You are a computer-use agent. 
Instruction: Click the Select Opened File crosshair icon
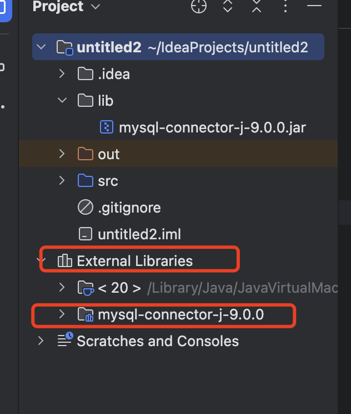(198, 6)
